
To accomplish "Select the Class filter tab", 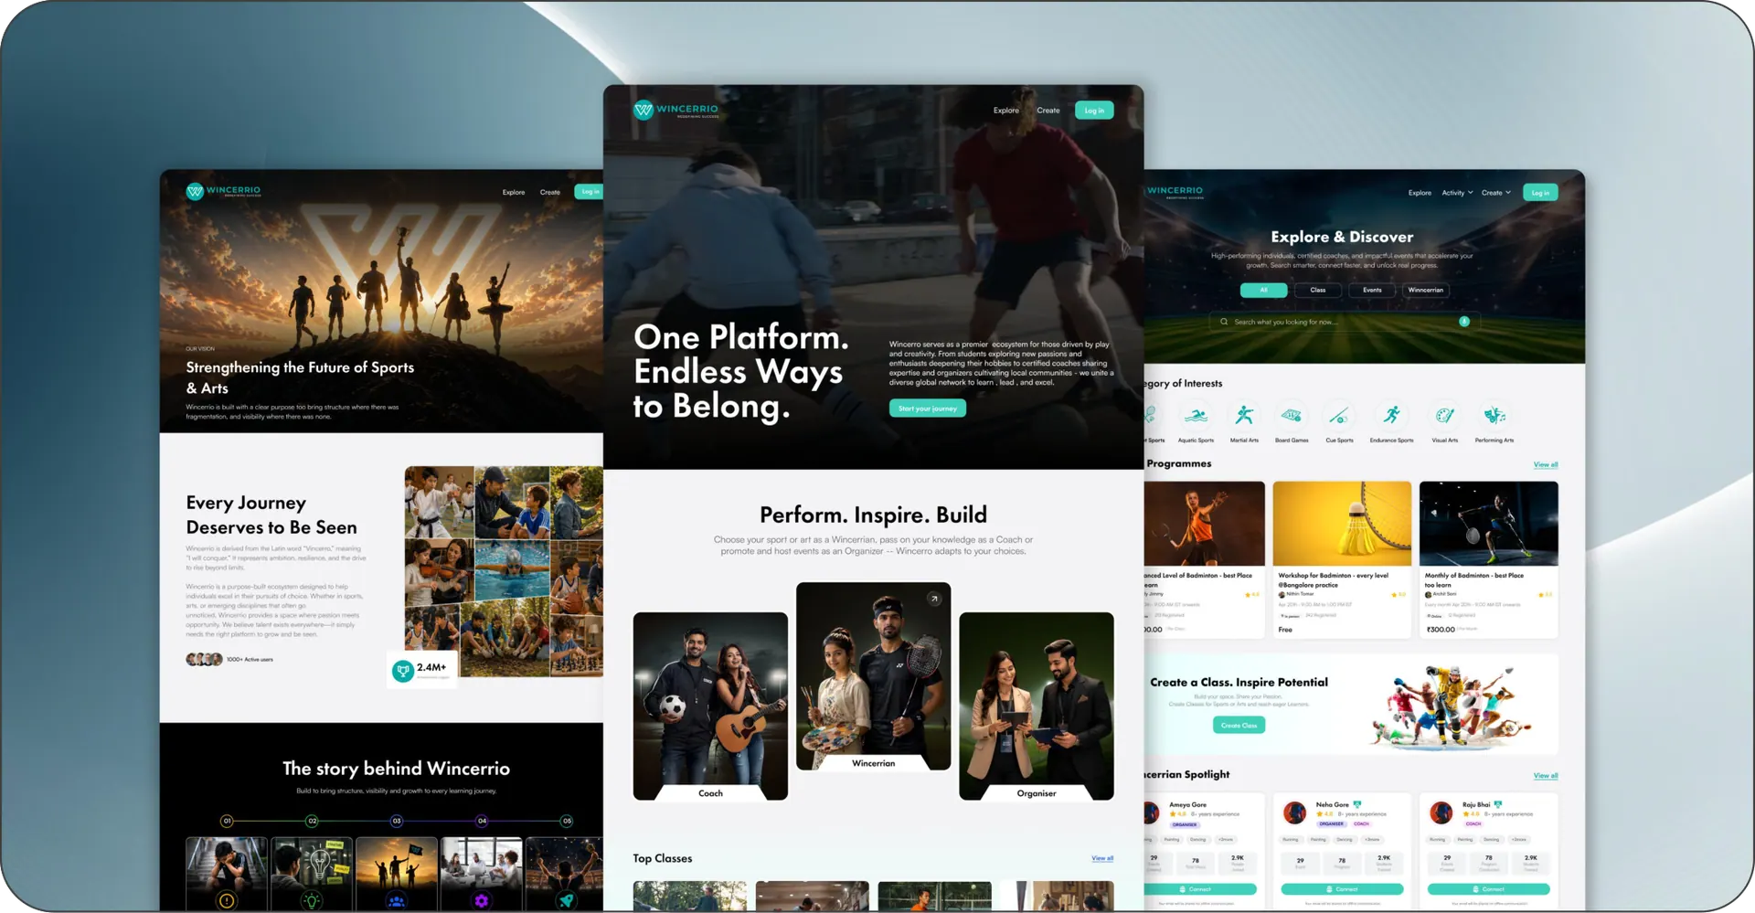I will coord(1318,291).
